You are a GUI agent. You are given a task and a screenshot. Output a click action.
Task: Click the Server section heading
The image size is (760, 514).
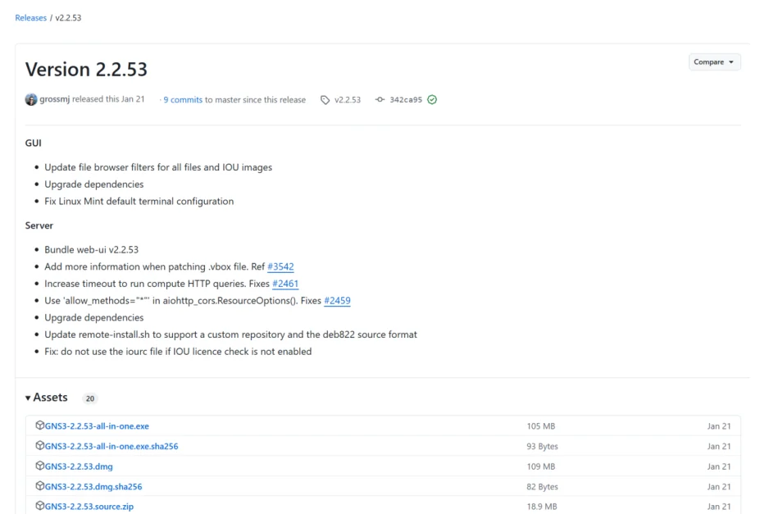click(x=39, y=225)
